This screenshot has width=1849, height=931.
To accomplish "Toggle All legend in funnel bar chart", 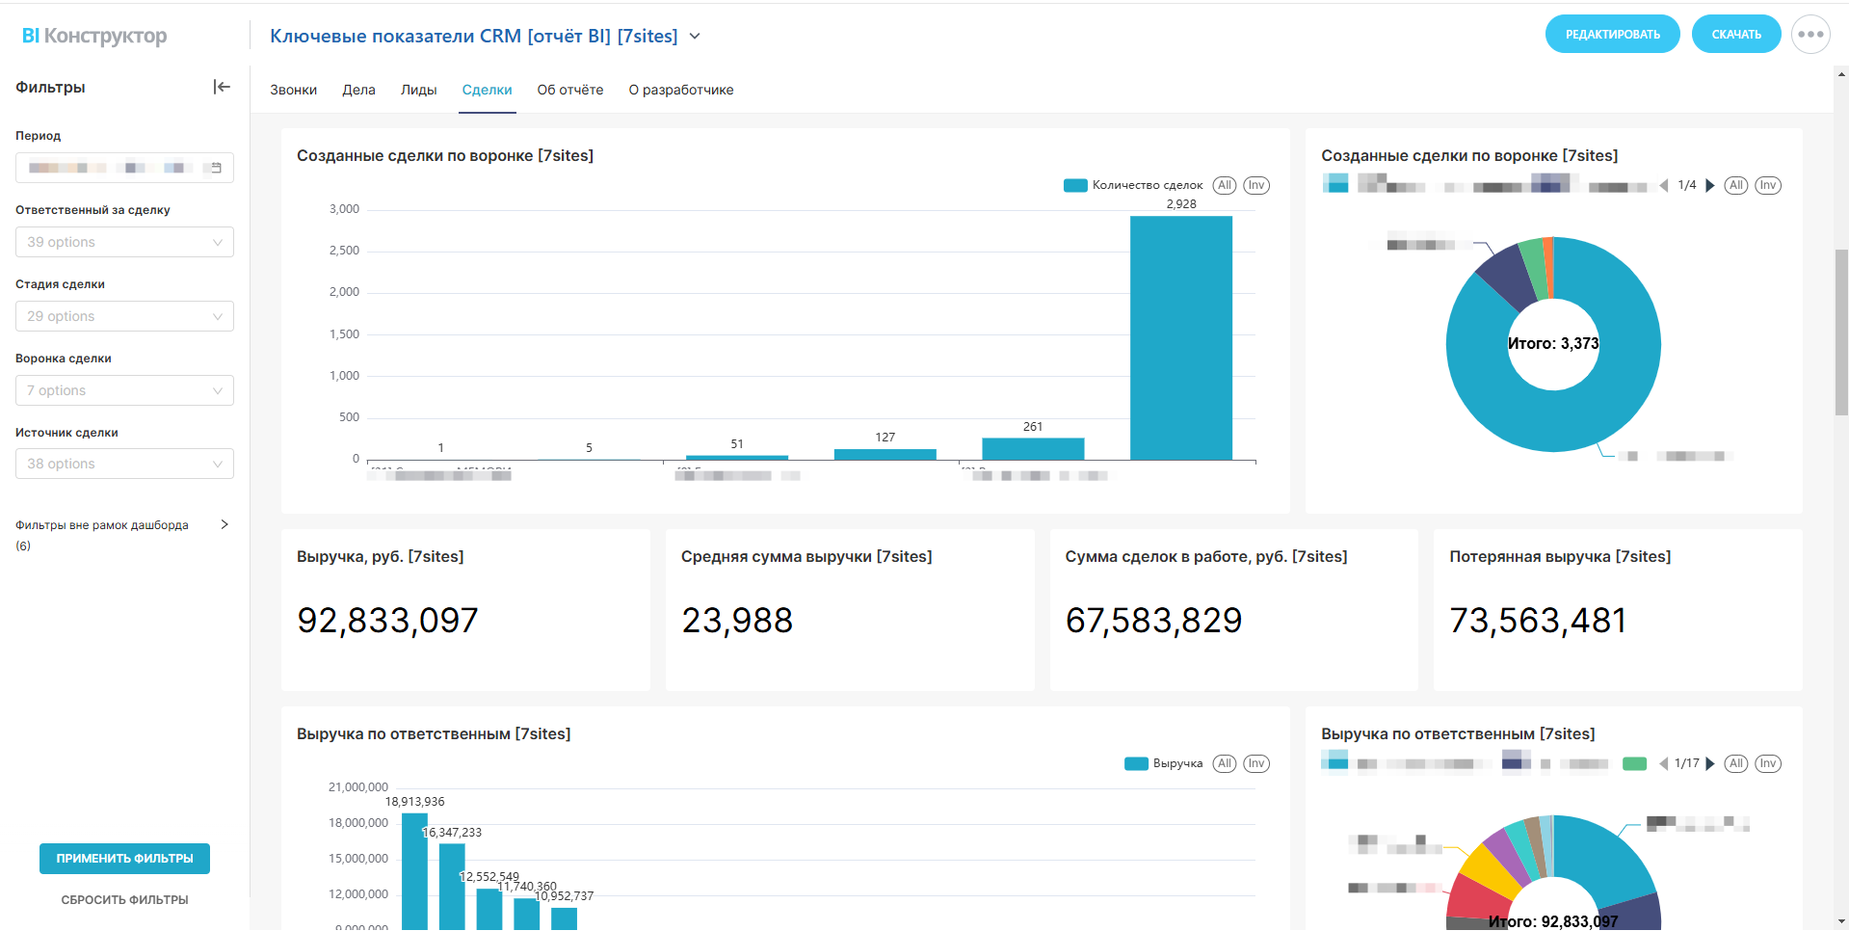I will [x=1224, y=185].
